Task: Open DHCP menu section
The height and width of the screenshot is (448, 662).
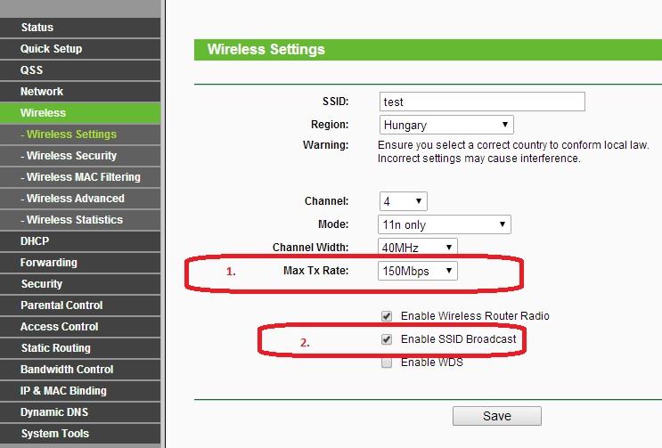Action: [80, 241]
